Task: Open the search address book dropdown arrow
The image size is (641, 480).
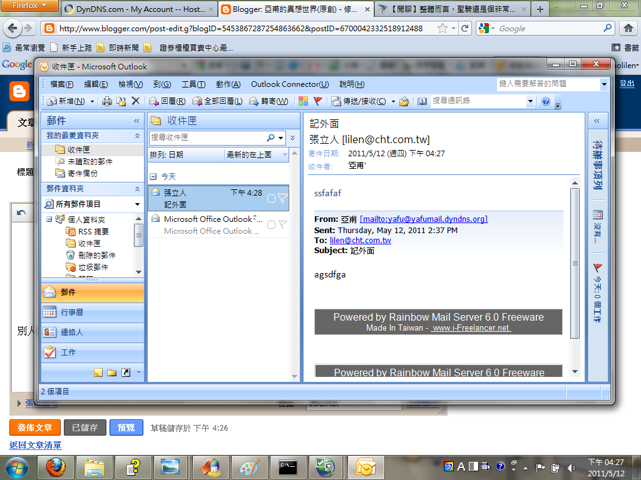Action: (x=530, y=101)
